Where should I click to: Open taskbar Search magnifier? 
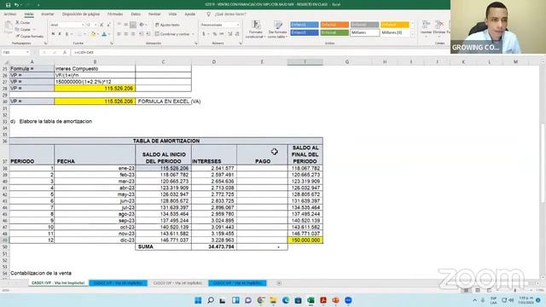pyautogui.click(x=211, y=300)
